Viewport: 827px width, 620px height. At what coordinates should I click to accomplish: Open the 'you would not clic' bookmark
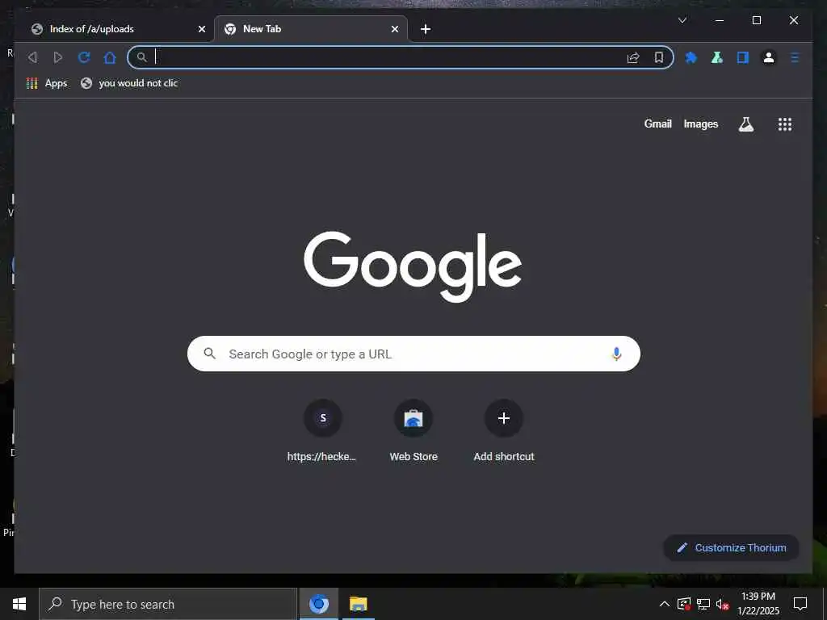[129, 83]
